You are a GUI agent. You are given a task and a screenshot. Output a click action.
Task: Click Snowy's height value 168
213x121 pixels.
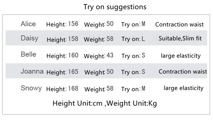(73, 89)
